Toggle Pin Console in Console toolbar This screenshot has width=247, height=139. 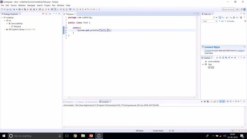point(227,102)
